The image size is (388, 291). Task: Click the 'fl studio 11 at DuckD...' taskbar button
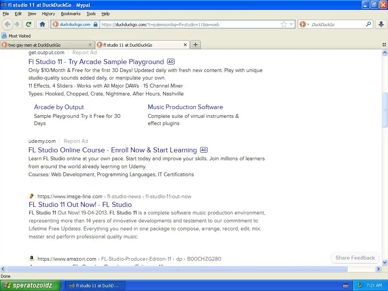click(x=95, y=286)
